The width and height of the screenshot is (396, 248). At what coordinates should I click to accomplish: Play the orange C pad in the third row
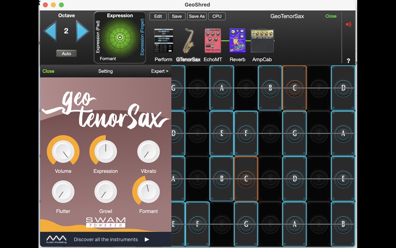pyautogui.click(x=246, y=179)
